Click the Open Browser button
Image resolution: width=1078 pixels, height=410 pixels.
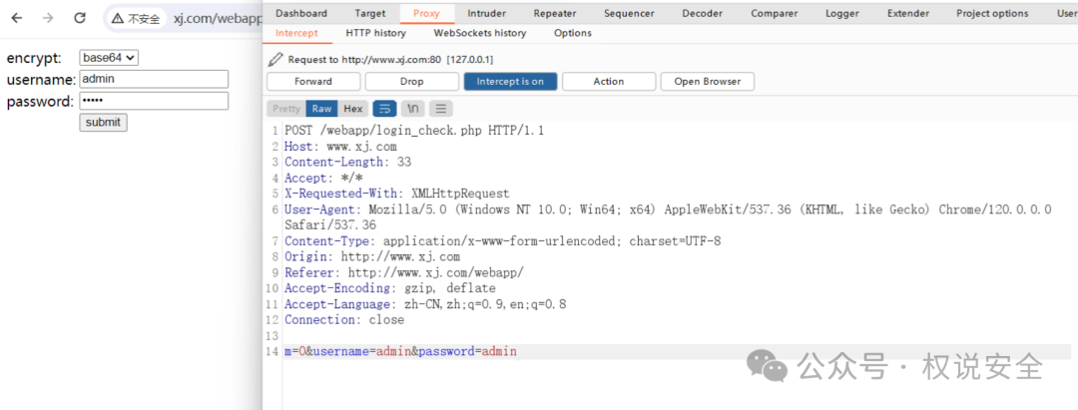coord(708,82)
